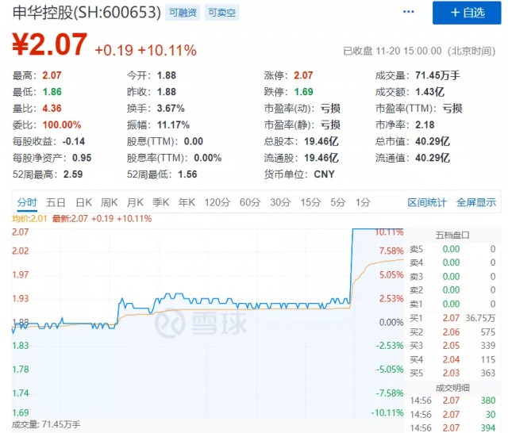This screenshot has height=433, width=508.
Task: Select the 卖5 order book row
Action: click(x=452, y=249)
